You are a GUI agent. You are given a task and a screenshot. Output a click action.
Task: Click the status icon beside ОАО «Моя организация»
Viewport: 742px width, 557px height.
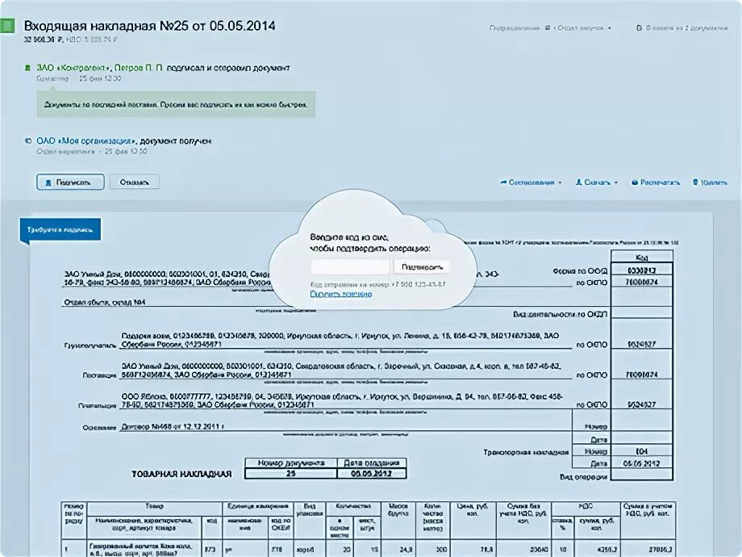[x=28, y=140]
